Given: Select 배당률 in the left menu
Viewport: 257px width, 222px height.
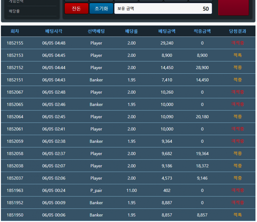Looking at the screenshot, I should click(14, 11).
